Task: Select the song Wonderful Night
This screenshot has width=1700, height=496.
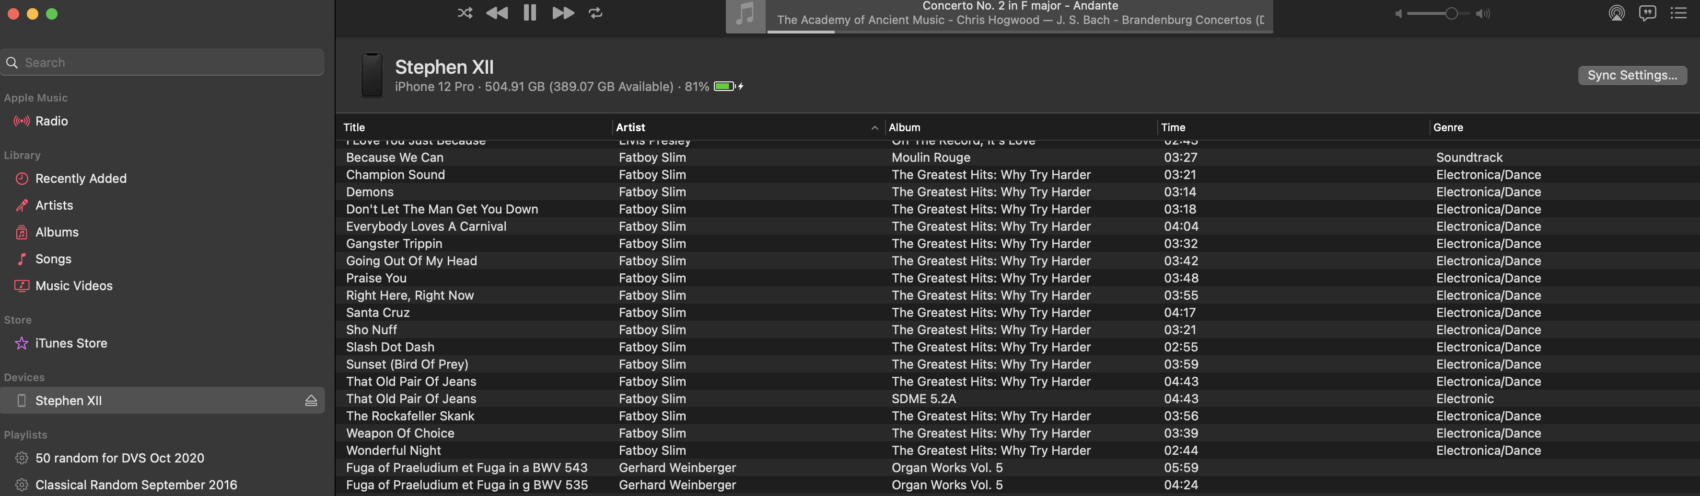Action: [x=393, y=451]
